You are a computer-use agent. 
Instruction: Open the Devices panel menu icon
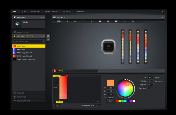[x=163, y=17]
